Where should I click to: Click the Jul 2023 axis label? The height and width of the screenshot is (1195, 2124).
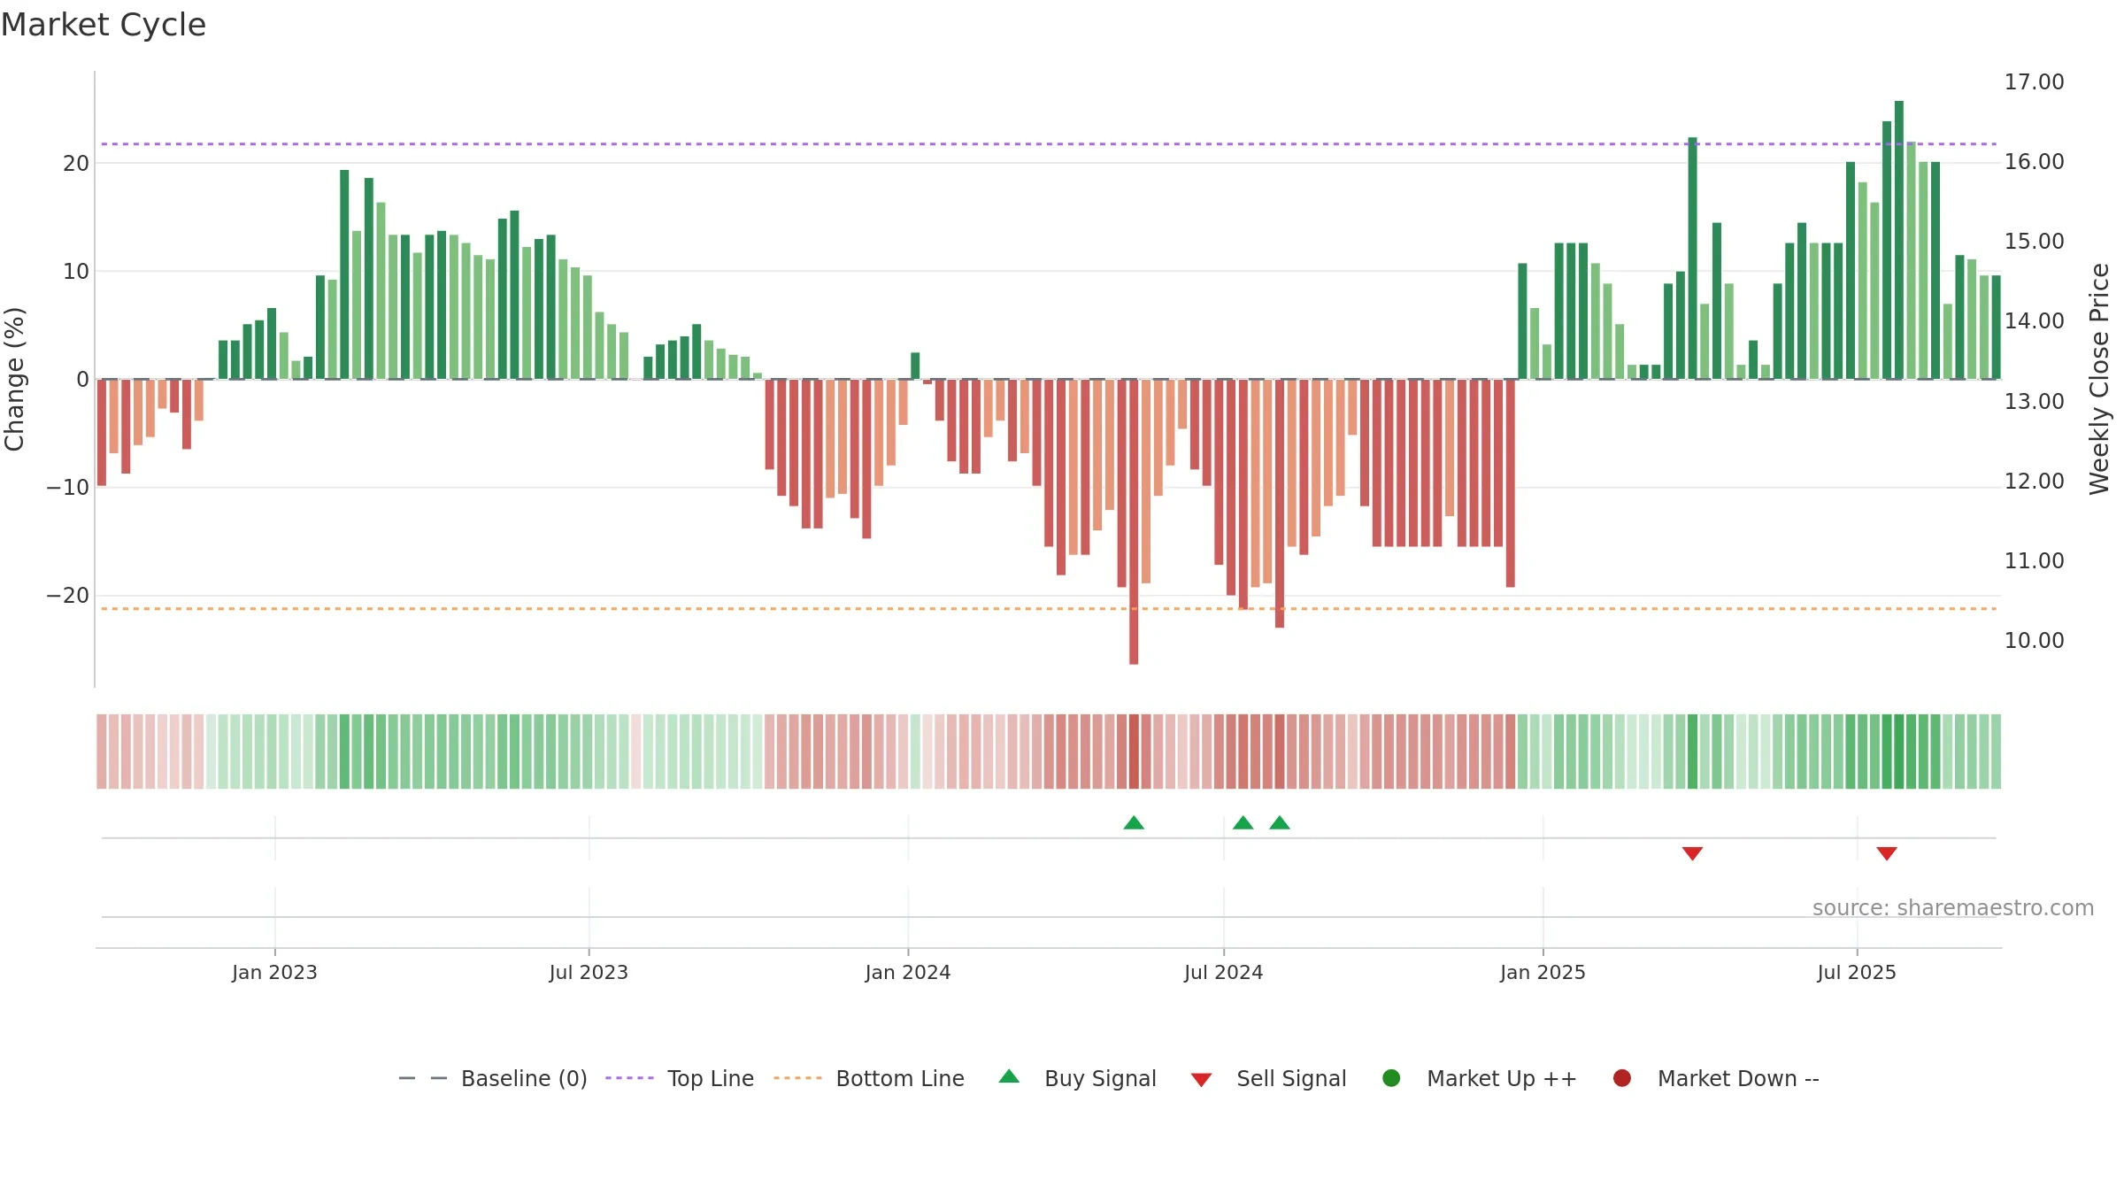(x=589, y=972)
